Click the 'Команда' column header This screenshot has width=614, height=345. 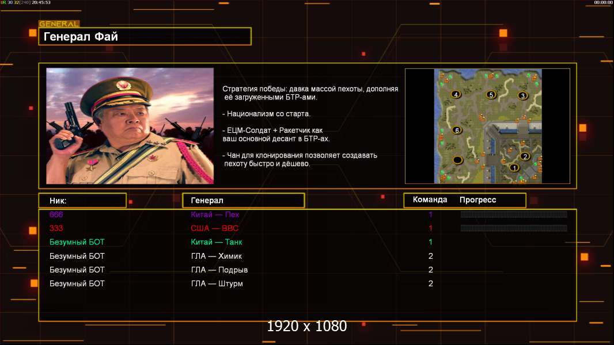tap(430, 200)
